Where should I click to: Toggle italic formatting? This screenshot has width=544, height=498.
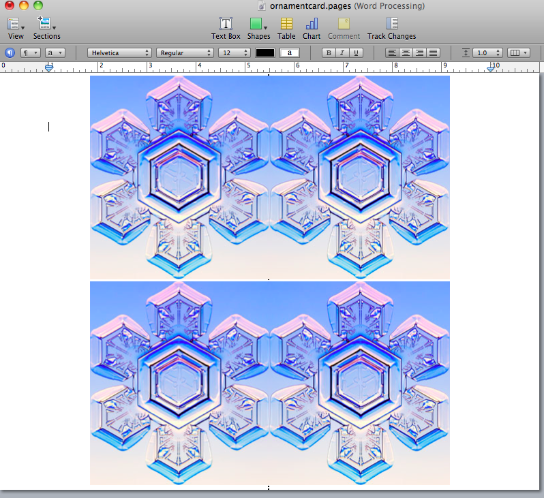pos(342,52)
